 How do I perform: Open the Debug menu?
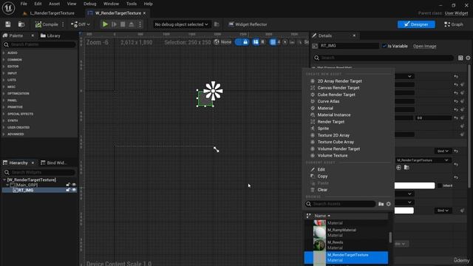coord(89,4)
